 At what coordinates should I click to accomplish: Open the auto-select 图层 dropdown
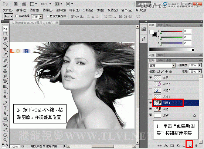tap(37, 17)
